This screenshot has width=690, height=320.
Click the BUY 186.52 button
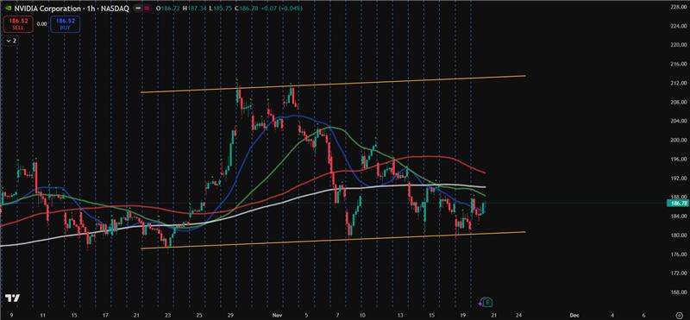(66, 24)
